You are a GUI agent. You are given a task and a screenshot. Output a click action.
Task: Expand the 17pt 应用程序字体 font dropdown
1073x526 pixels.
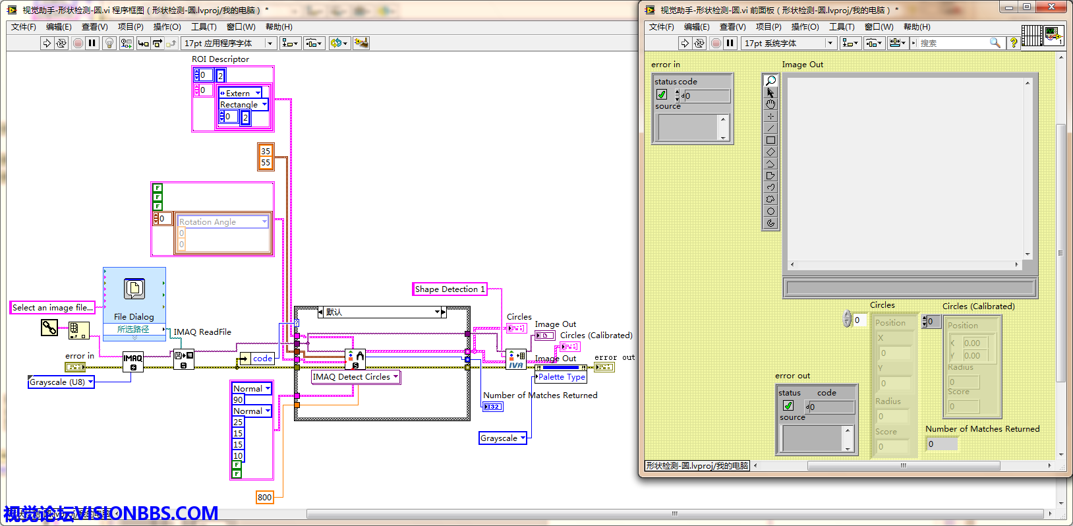coord(269,44)
